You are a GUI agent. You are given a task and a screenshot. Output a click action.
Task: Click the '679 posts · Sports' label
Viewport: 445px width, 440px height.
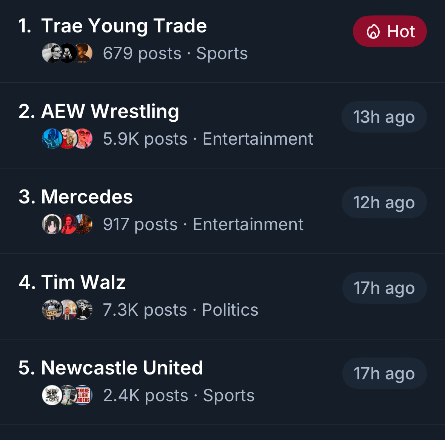(x=175, y=53)
